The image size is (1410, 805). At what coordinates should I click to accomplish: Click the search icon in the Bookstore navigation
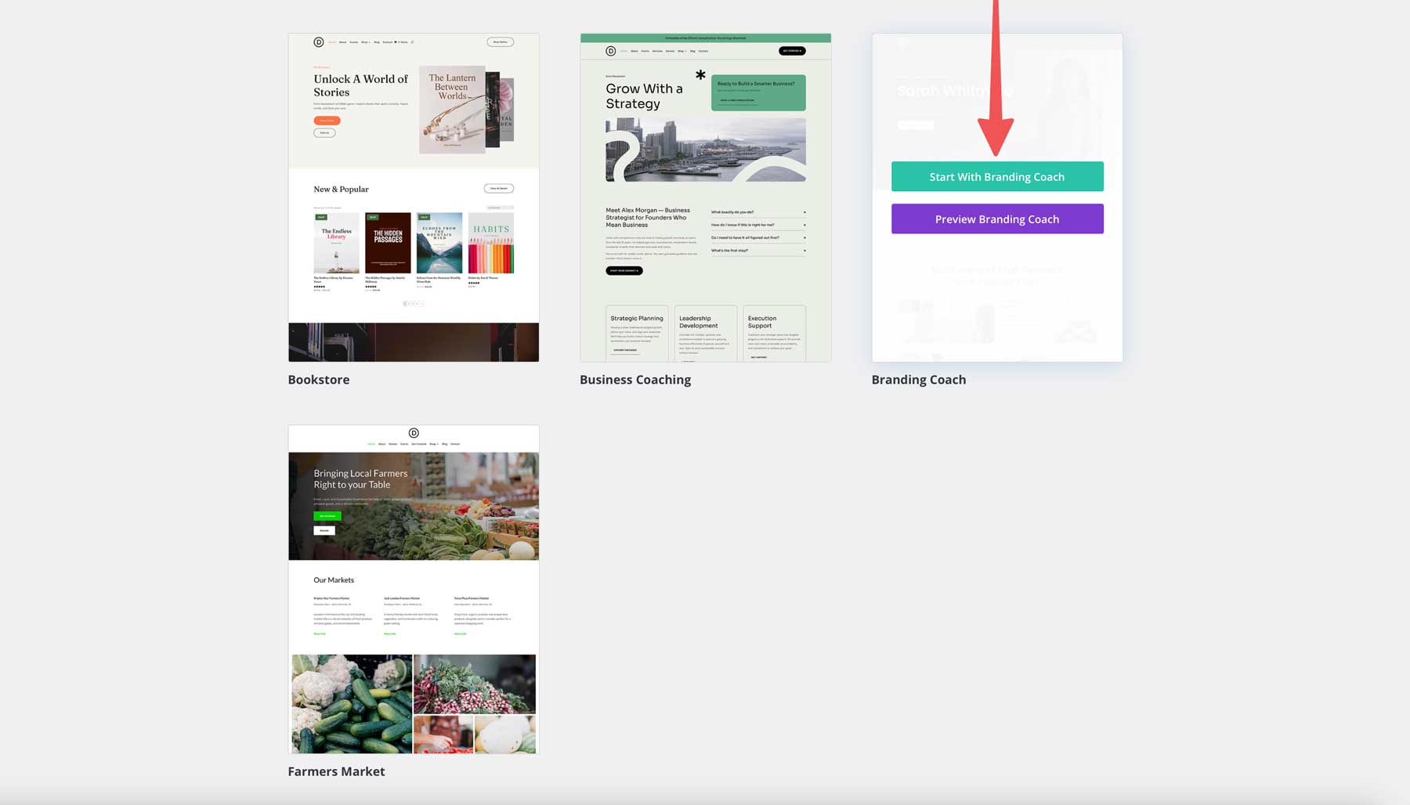pyautogui.click(x=412, y=42)
